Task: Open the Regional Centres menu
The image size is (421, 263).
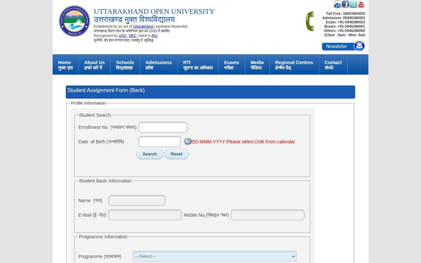Action: click(x=294, y=65)
